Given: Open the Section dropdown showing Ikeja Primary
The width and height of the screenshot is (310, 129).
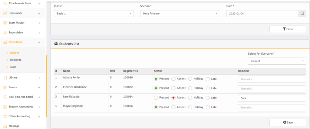Looking at the screenshot, I should 180,14.
